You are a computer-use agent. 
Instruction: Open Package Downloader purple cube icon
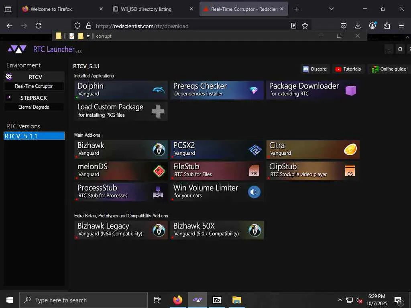pos(350,91)
